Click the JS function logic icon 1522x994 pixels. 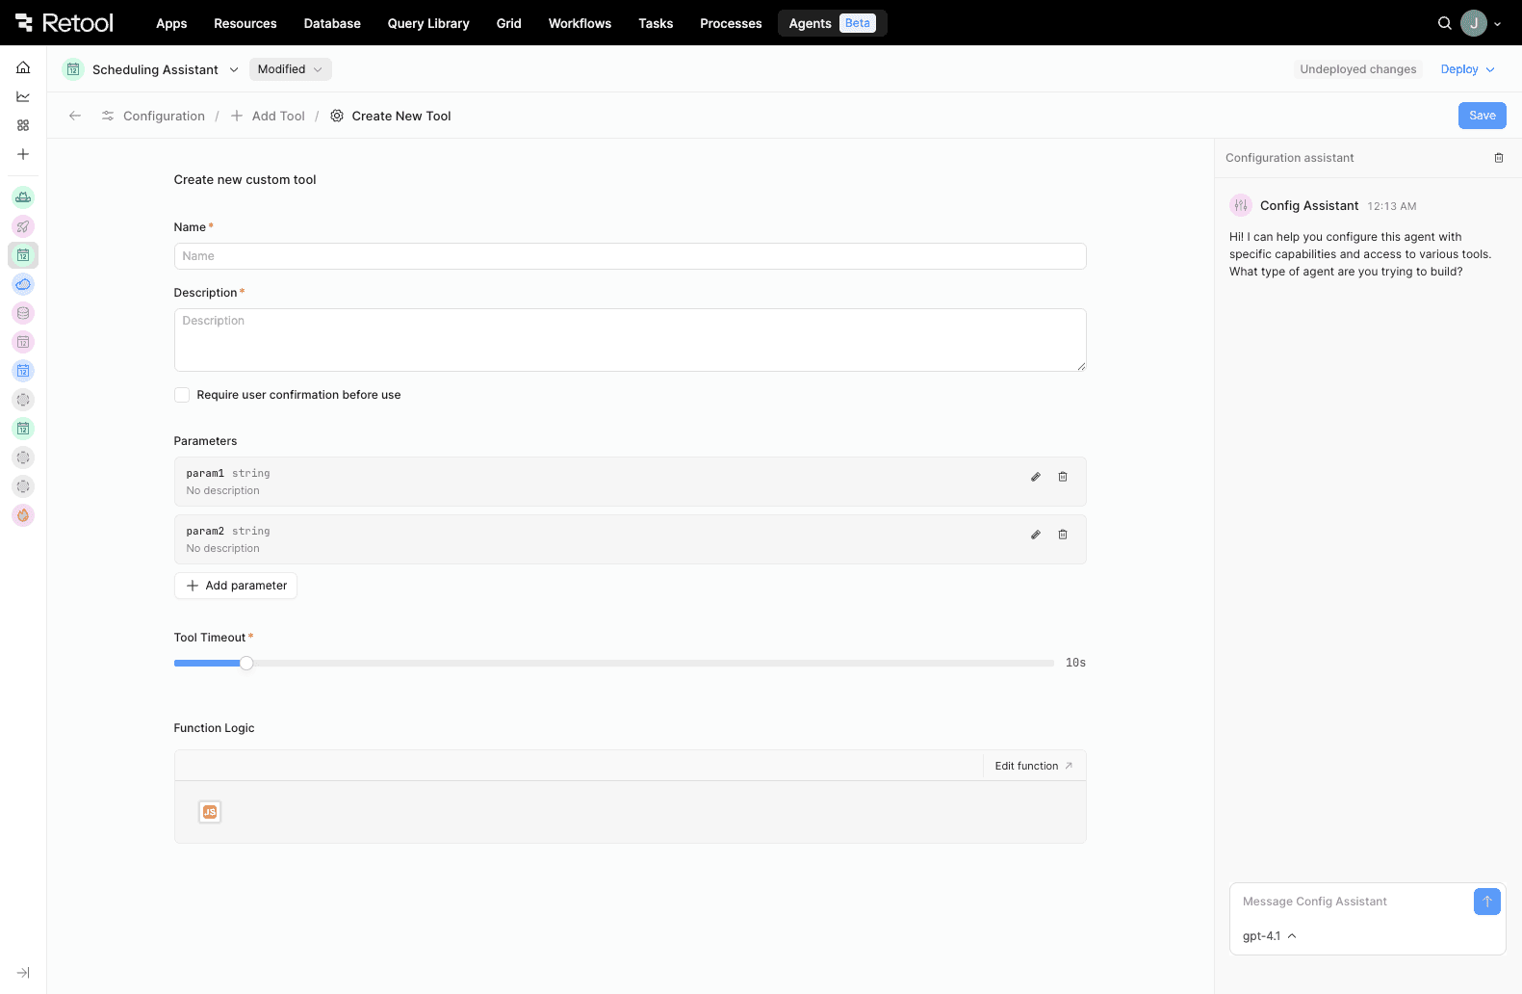click(x=210, y=812)
